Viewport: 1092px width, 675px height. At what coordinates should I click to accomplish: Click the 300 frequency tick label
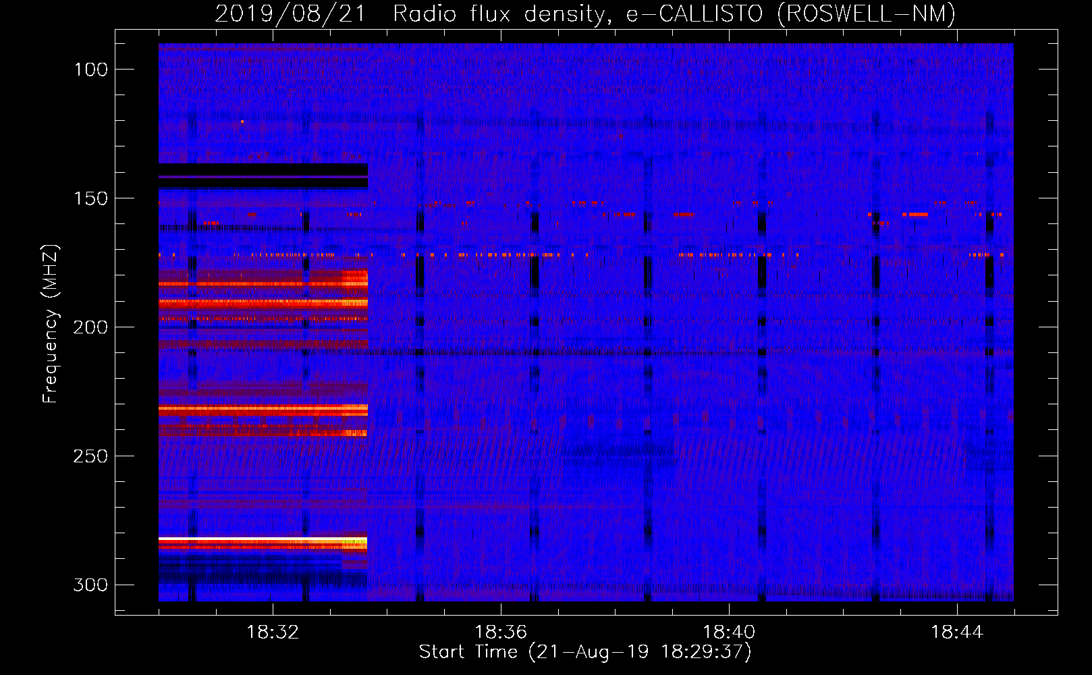point(90,585)
